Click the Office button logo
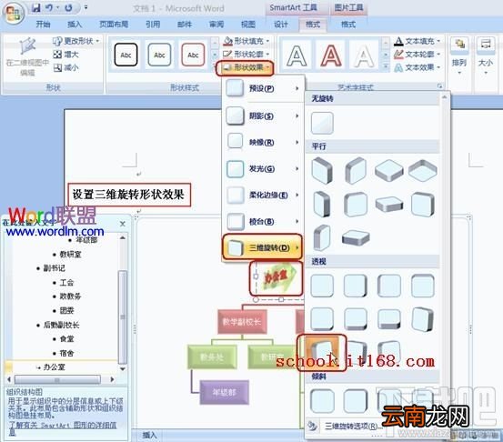The height and width of the screenshot is (442, 503). tap(14, 13)
